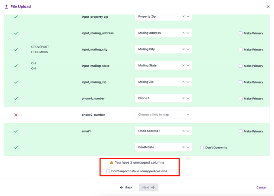Clear the Mailing Address field mapping

coord(183,33)
